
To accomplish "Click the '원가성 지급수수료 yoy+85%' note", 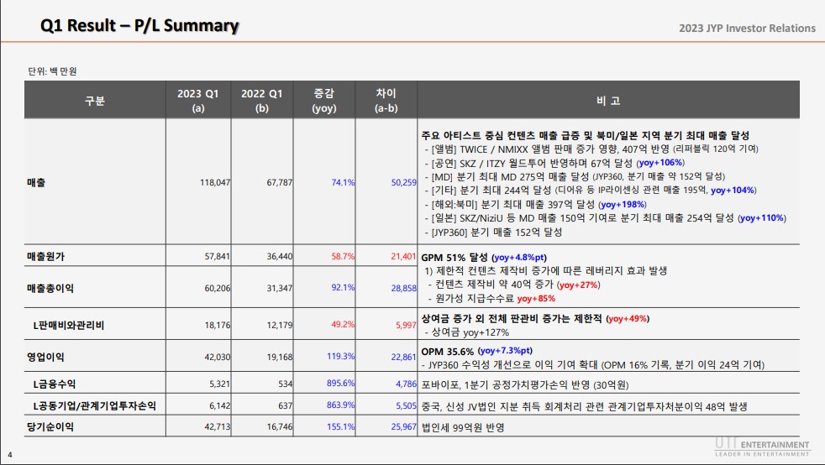I will click(491, 299).
